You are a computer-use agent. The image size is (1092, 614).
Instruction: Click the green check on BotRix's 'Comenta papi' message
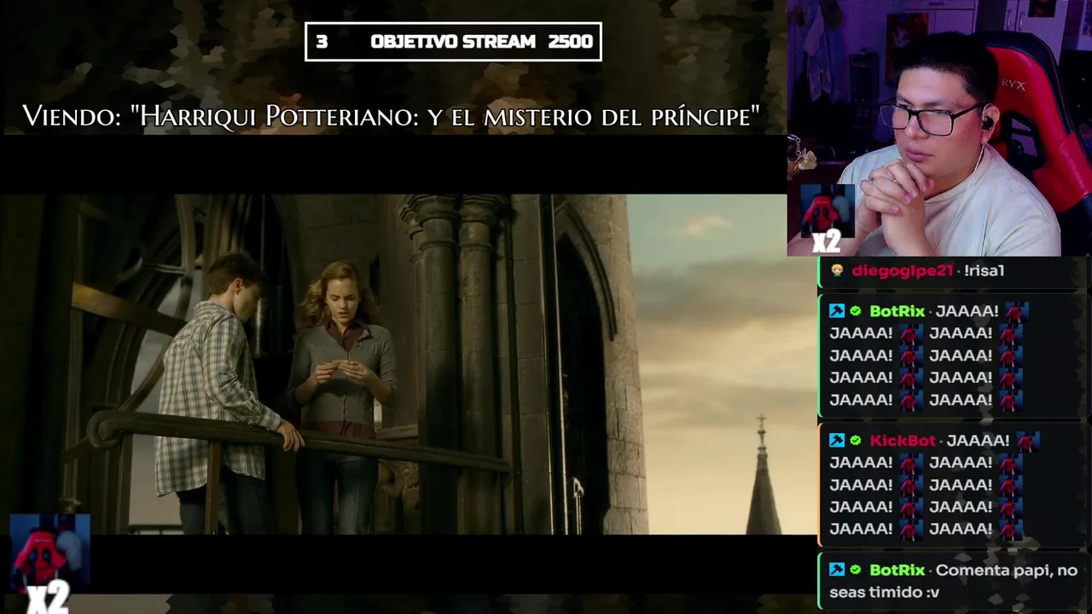pyautogui.click(x=856, y=570)
